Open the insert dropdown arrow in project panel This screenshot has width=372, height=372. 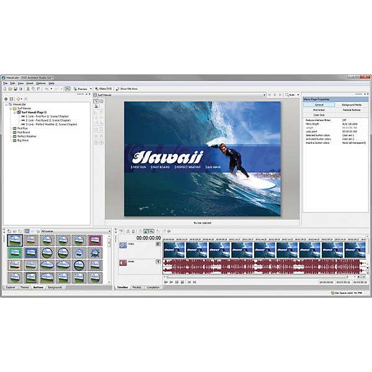21,99
